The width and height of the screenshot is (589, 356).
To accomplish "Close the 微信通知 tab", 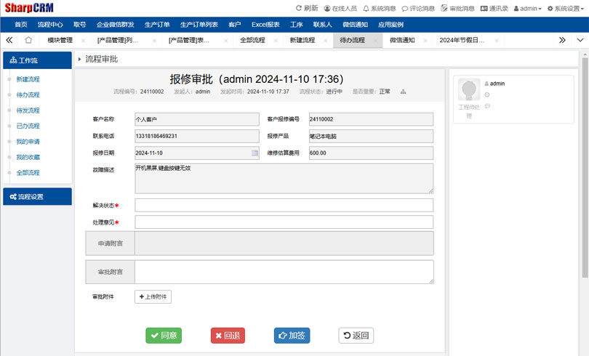I will point(425,41).
